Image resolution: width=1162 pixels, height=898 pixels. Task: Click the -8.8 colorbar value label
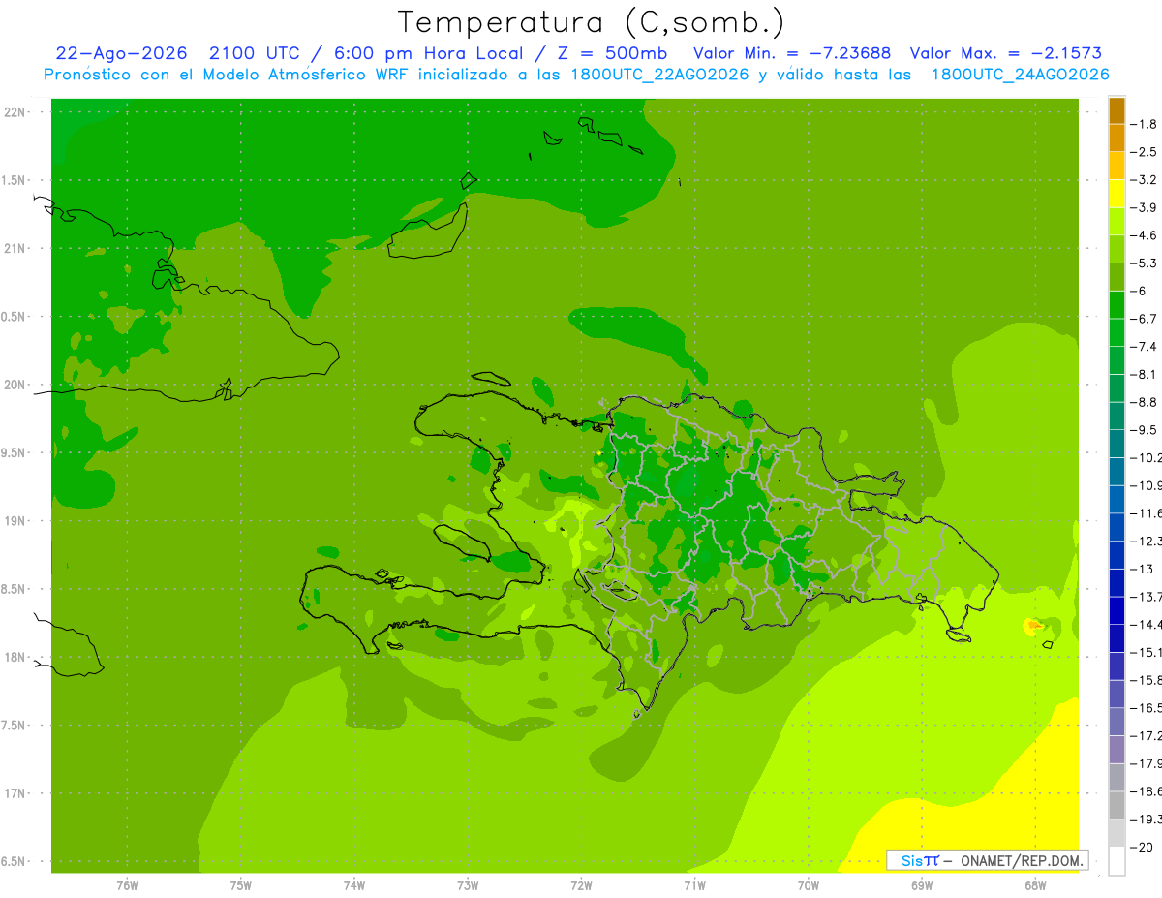[x=1144, y=402]
